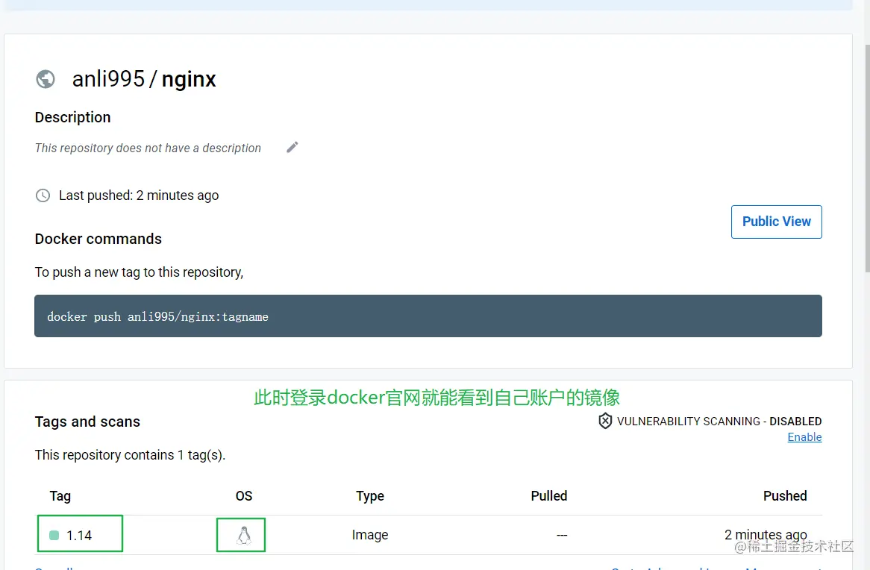Click the '---' Pulled cell value

562,535
